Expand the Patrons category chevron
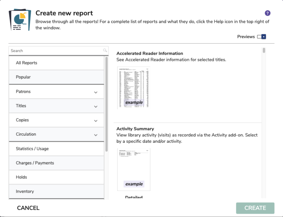 (x=96, y=92)
